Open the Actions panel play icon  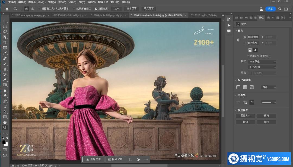(229, 25)
